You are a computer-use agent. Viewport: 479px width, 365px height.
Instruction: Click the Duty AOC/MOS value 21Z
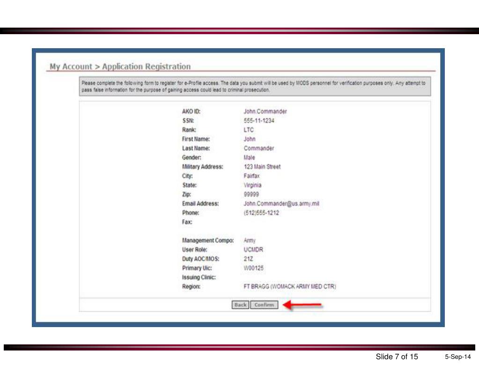(248, 259)
